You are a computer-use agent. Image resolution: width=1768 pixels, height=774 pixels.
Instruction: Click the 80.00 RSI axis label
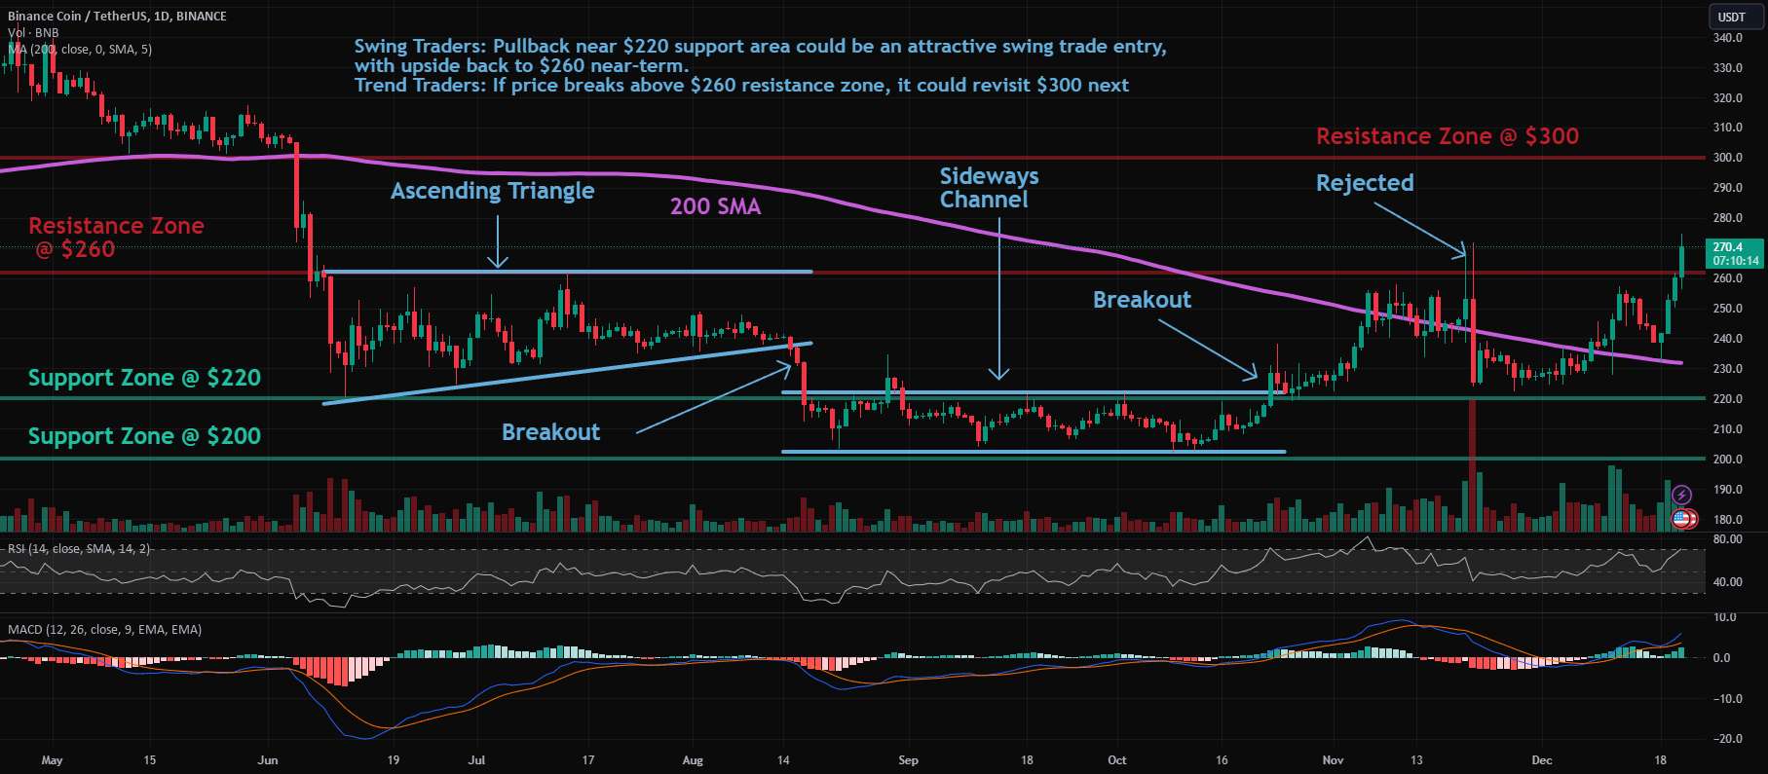1728,539
